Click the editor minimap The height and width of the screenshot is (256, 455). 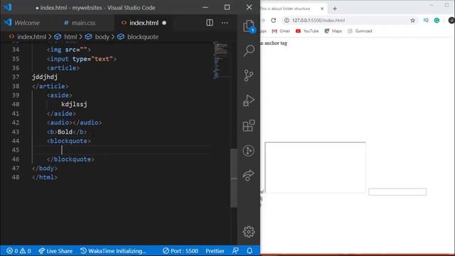[x=220, y=60]
